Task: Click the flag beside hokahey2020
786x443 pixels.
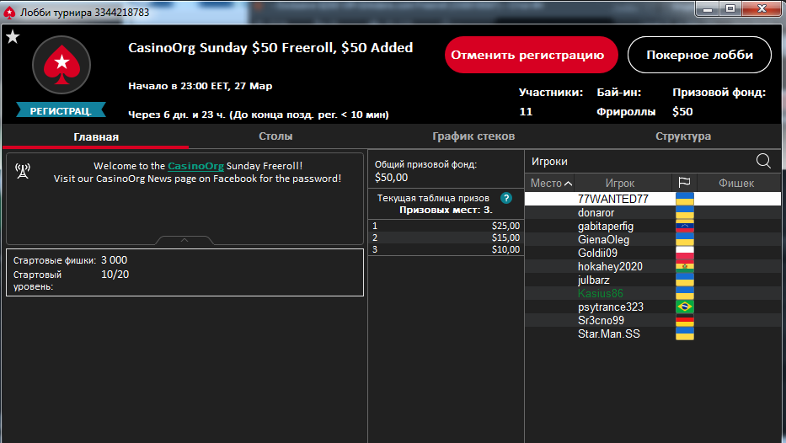Action: (x=685, y=267)
